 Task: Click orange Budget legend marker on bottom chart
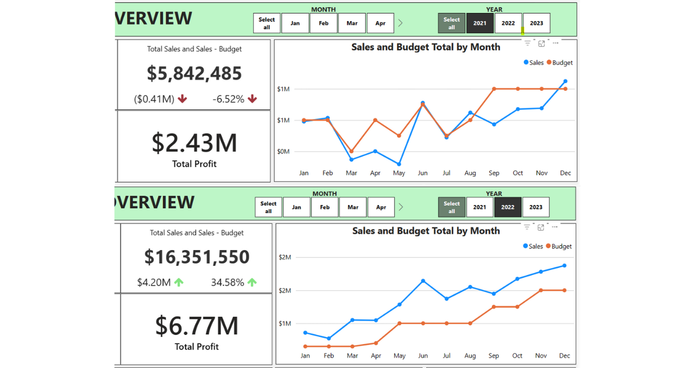(548, 246)
